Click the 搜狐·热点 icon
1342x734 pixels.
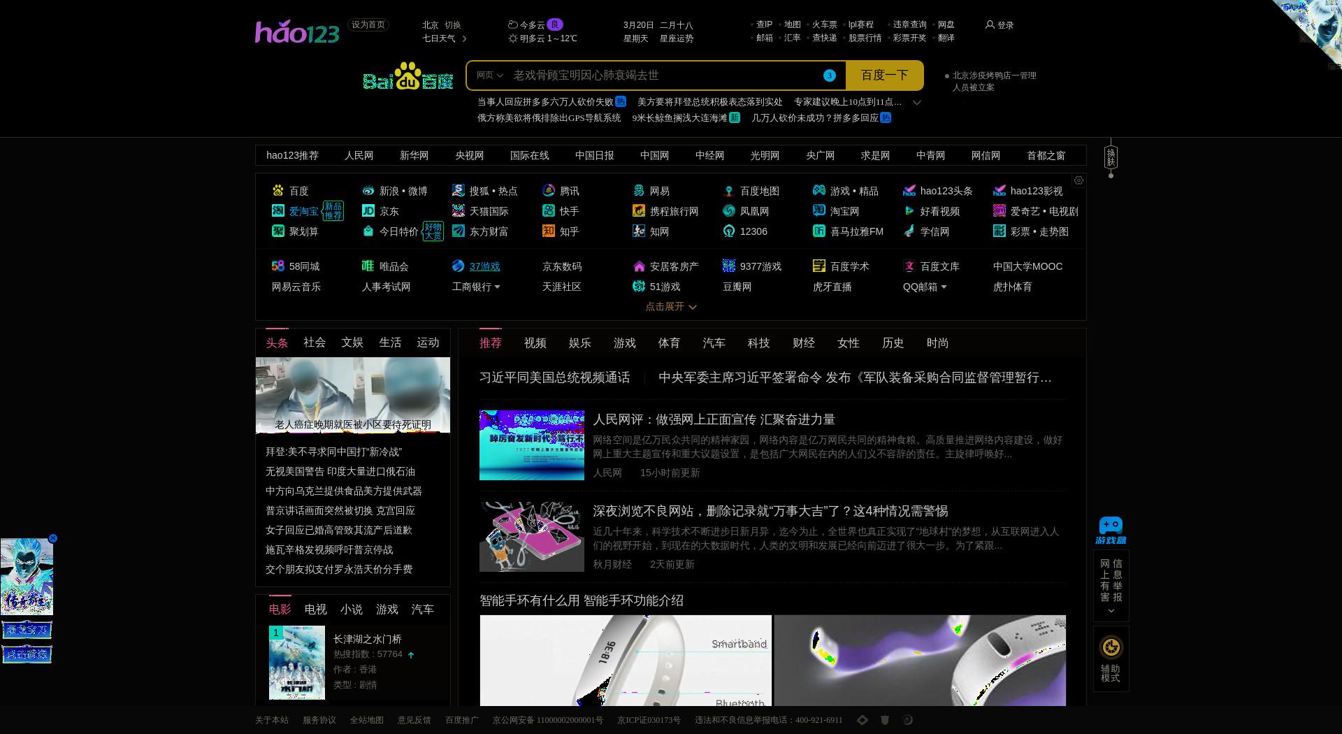click(459, 190)
